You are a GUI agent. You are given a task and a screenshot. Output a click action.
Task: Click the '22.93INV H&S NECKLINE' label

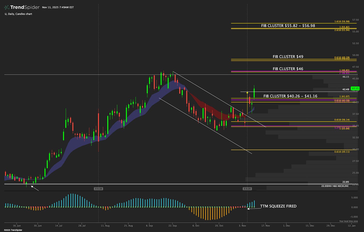[x=335, y=186]
